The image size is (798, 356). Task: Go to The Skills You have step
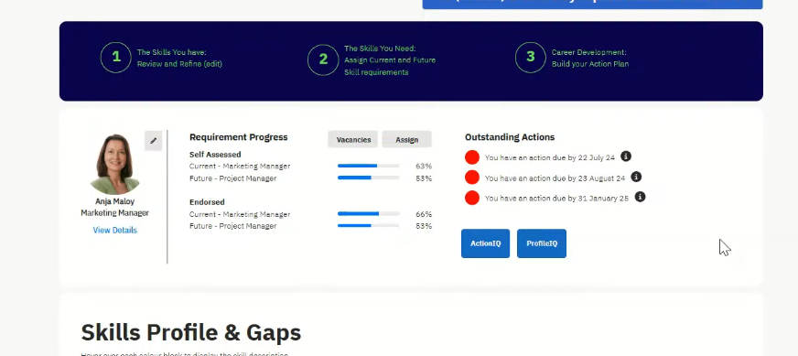179,58
